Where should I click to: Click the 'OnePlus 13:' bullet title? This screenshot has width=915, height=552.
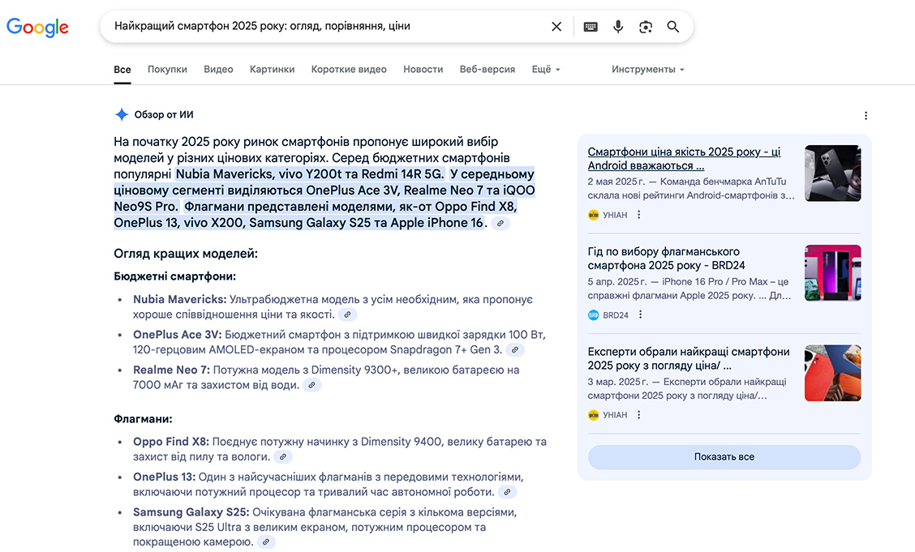tap(164, 477)
